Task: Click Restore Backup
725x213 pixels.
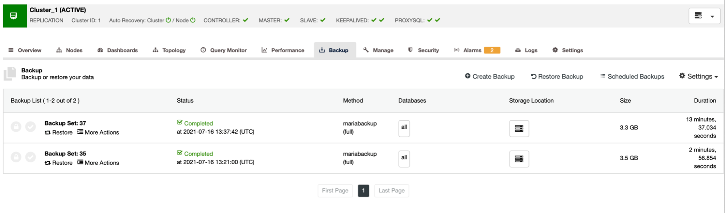Action: [x=557, y=76]
